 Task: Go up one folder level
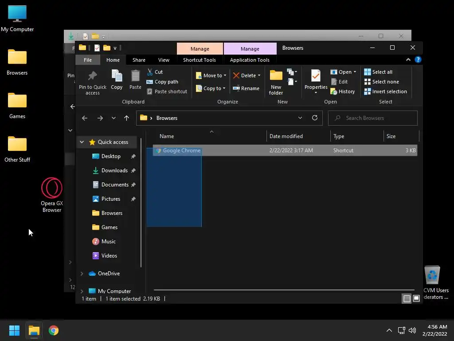pos(126,118)
